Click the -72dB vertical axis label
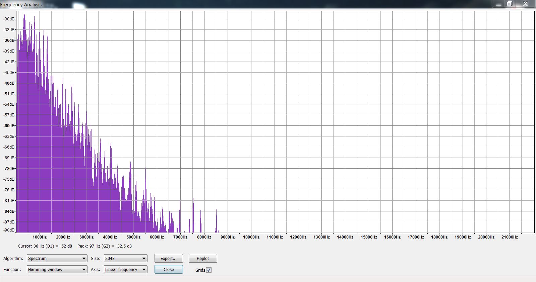 tap(9, 169)
